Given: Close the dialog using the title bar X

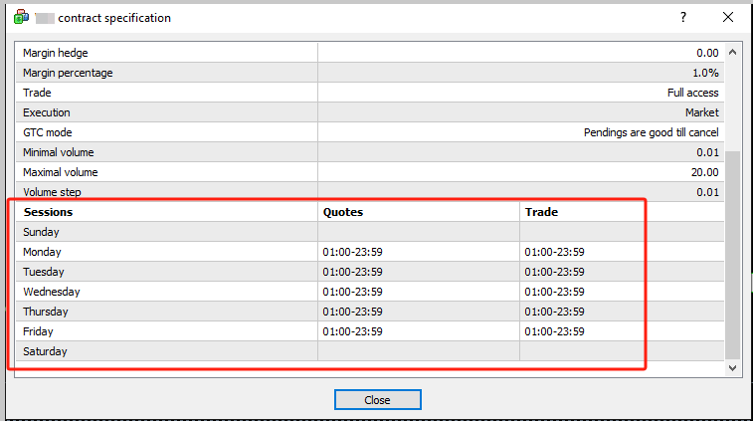Looking at the screenshot, I should 729,18.
